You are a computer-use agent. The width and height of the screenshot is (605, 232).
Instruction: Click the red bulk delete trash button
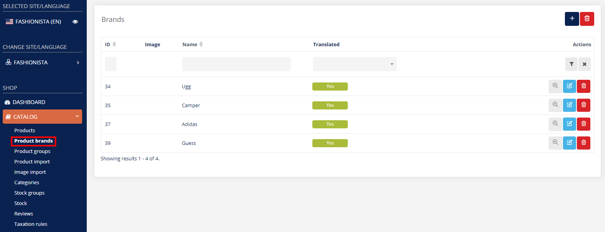coord(587,19)
